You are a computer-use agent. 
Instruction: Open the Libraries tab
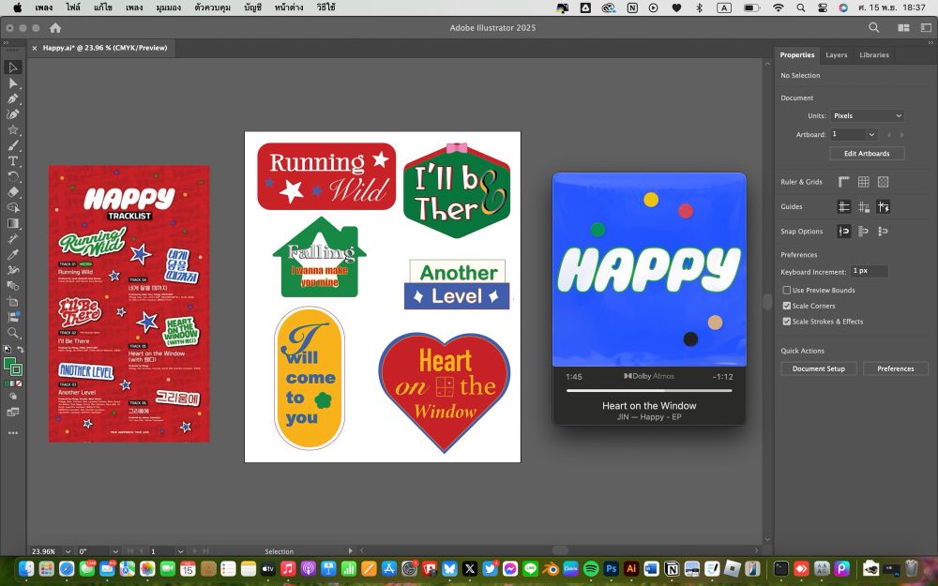pyautogui.click(x=873, y=55)
